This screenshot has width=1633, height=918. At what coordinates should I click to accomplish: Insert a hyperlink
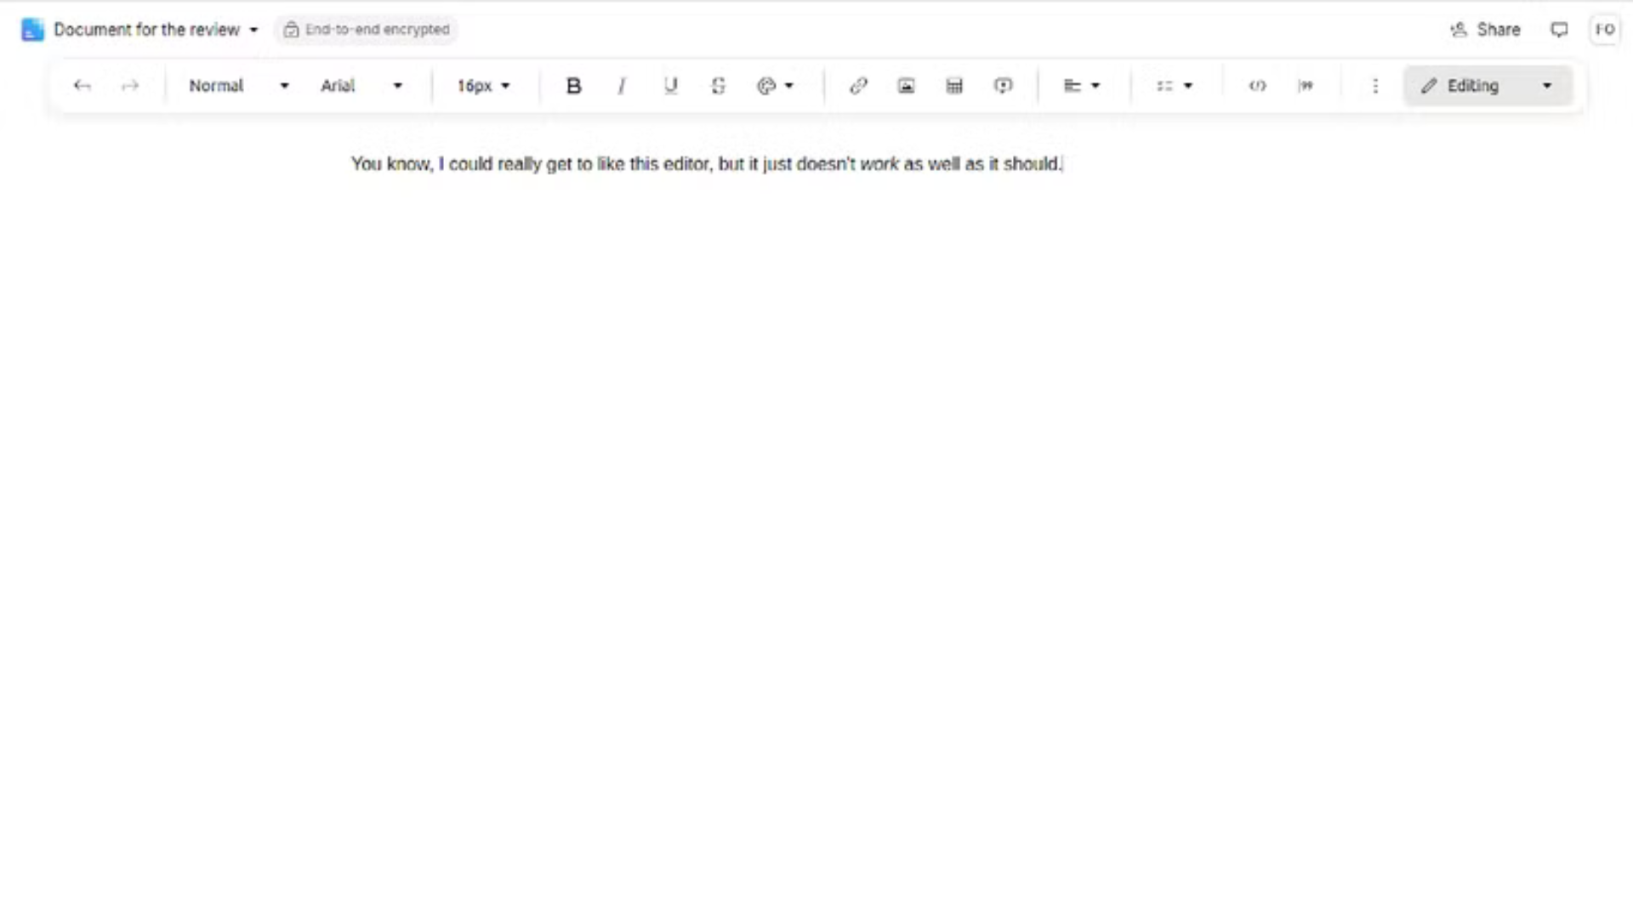click(x=858, y=86)
